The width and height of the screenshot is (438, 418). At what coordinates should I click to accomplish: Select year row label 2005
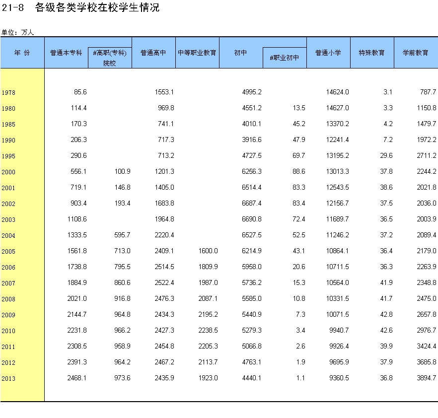[x=8, y=252]
